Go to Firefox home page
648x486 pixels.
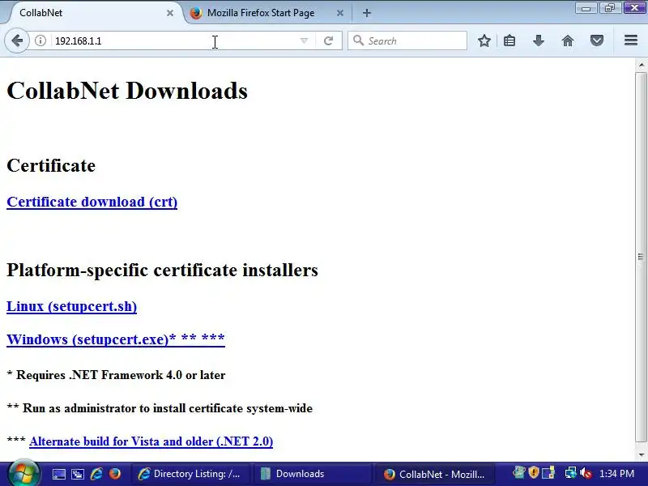pos(568,40)
